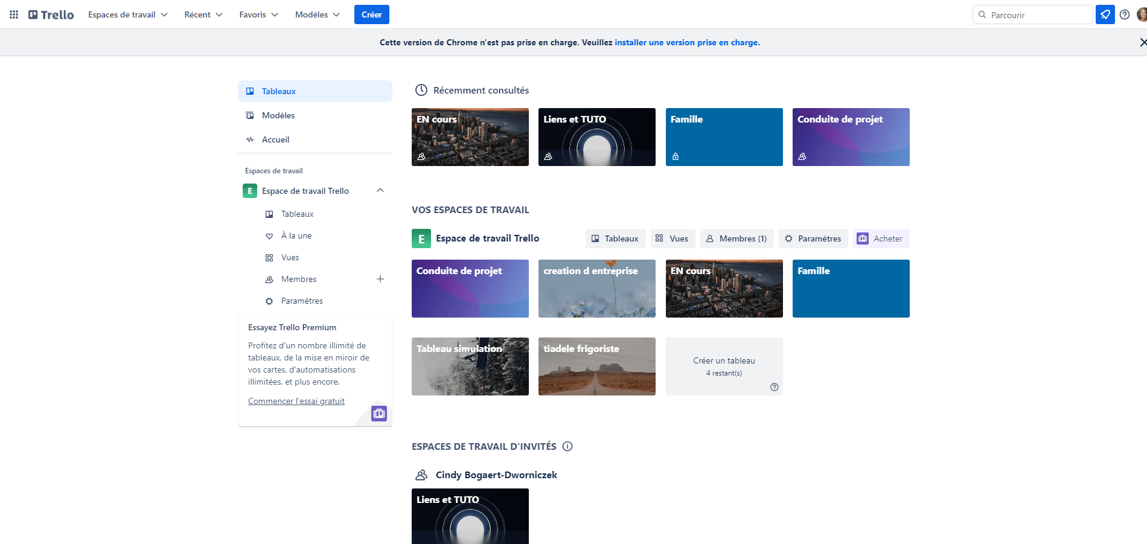Open guest board Liens et TUTO
This screenshot has height=544, width=1147.
pos(470,516)
